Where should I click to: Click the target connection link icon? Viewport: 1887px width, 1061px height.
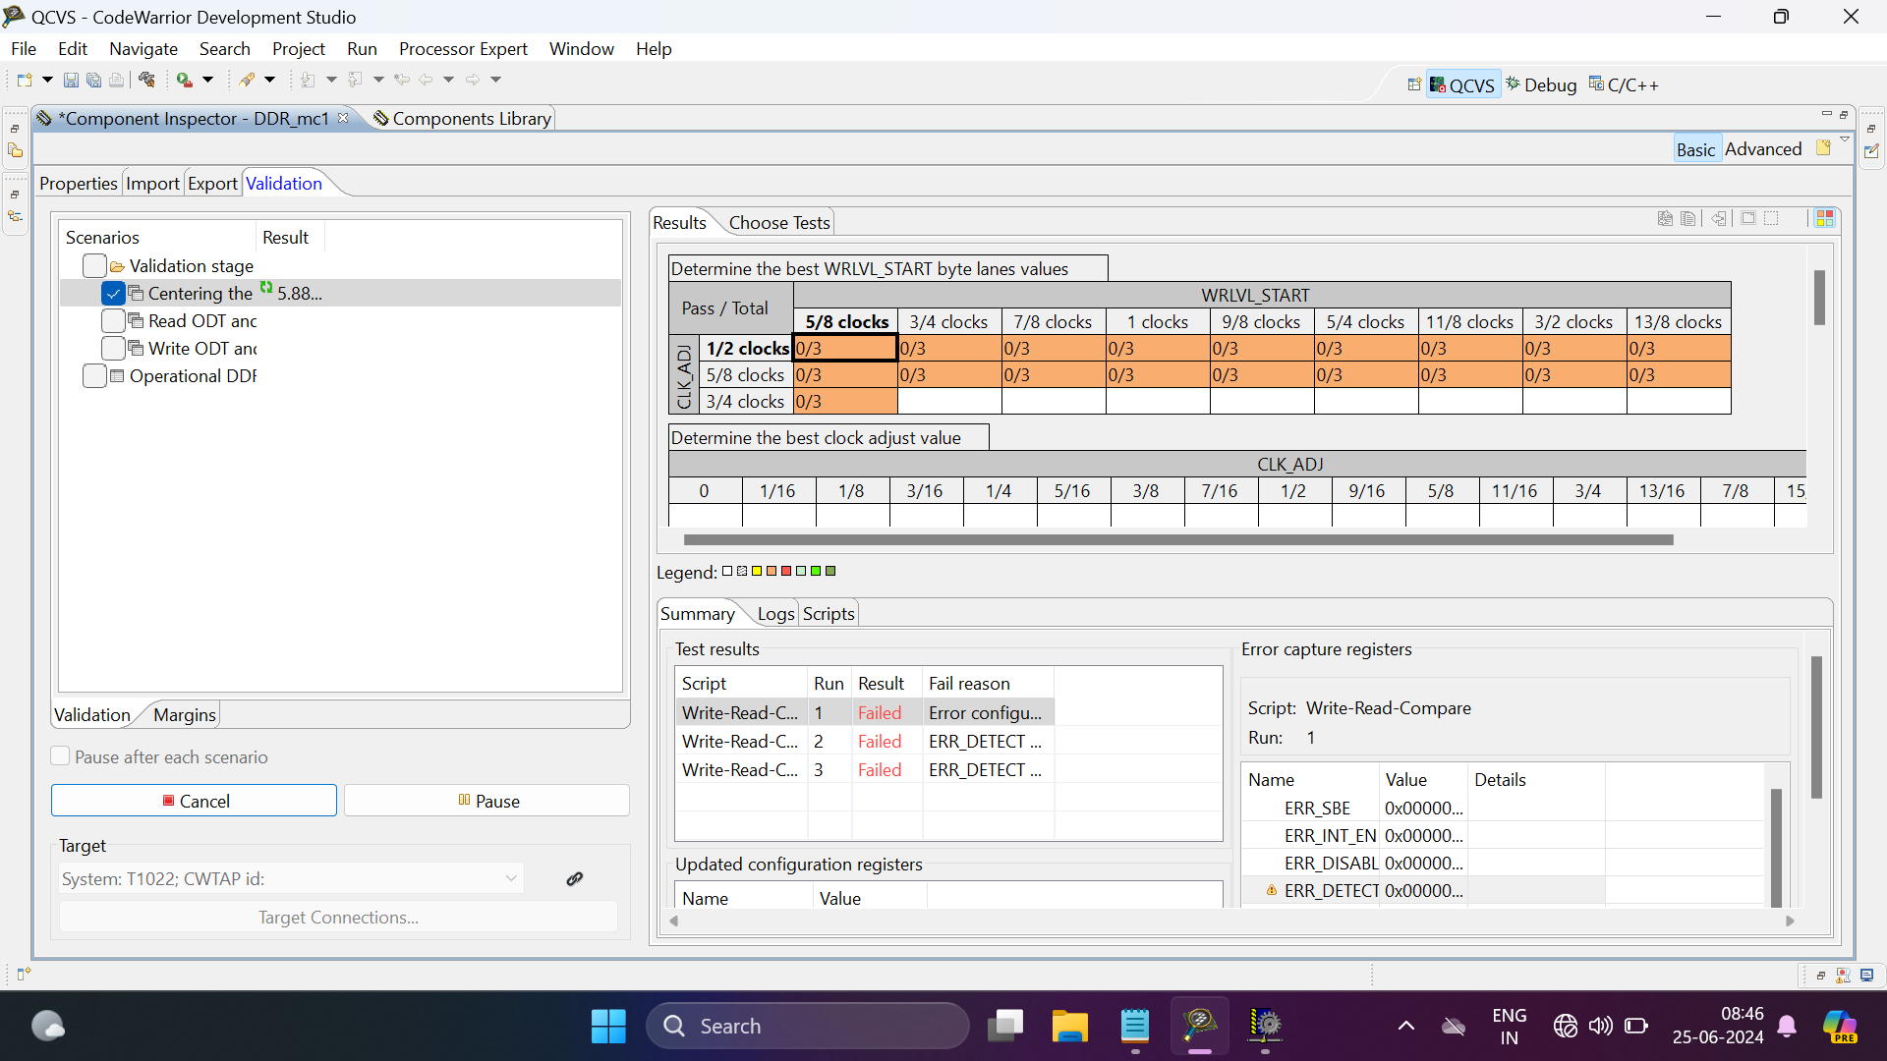click(x=575, y=879)
